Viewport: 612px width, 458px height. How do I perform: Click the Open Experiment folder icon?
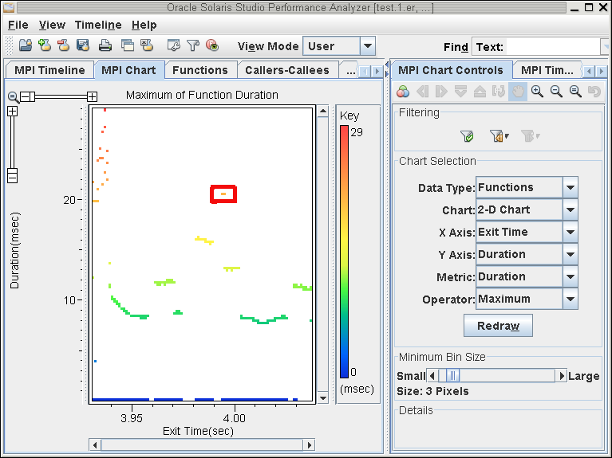coord(26,45)
